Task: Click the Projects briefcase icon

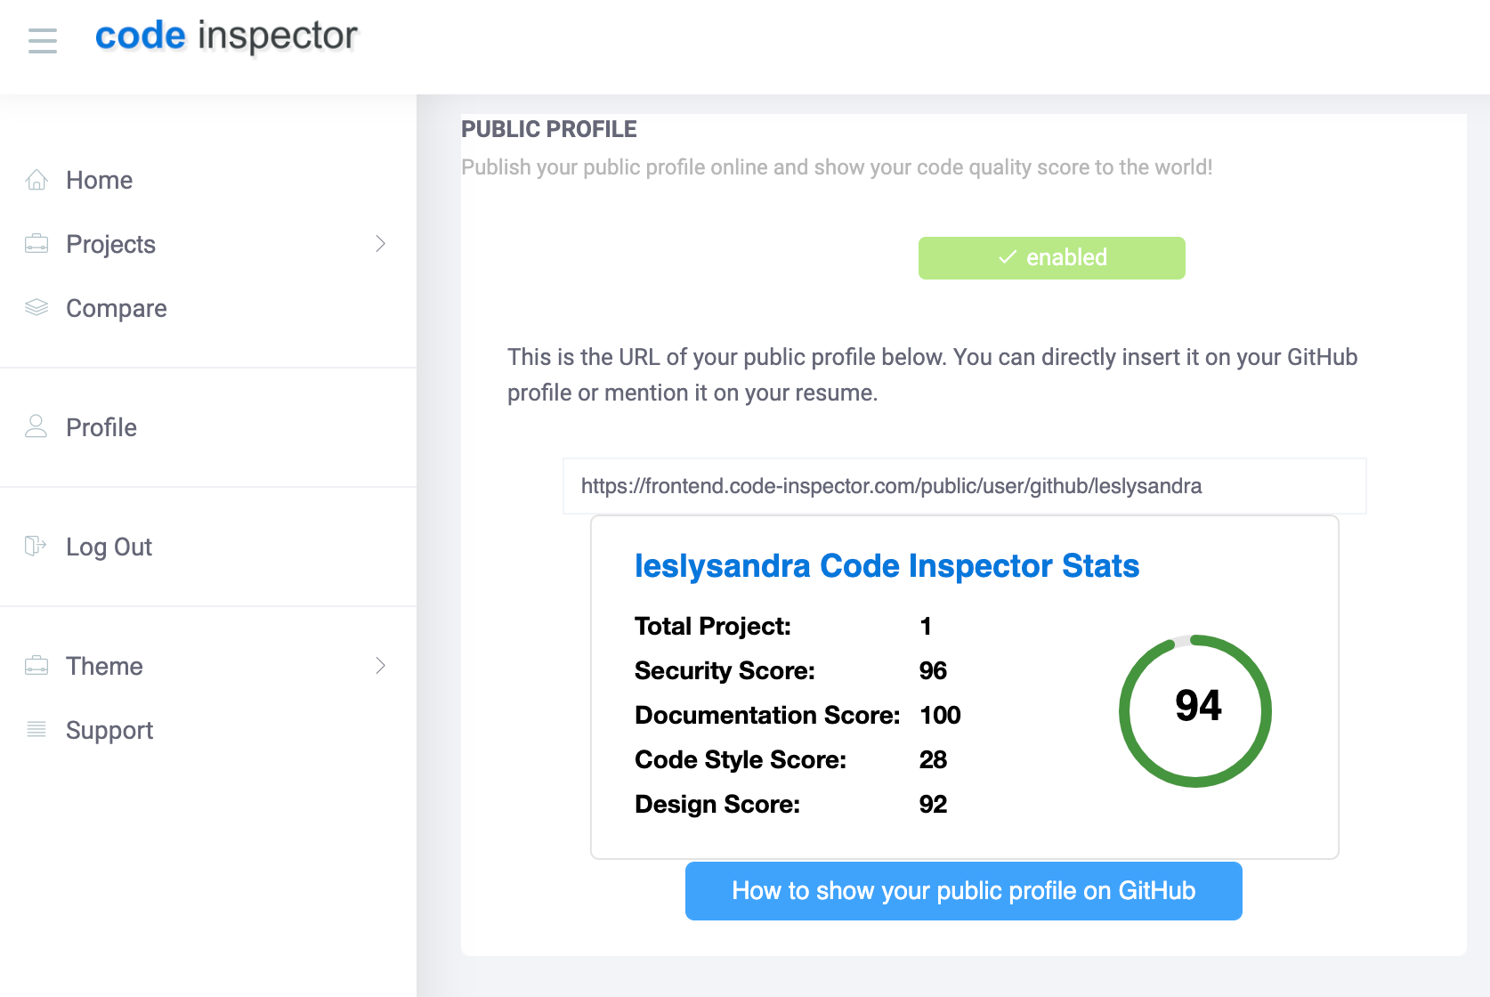Action: tap(36, 244)
